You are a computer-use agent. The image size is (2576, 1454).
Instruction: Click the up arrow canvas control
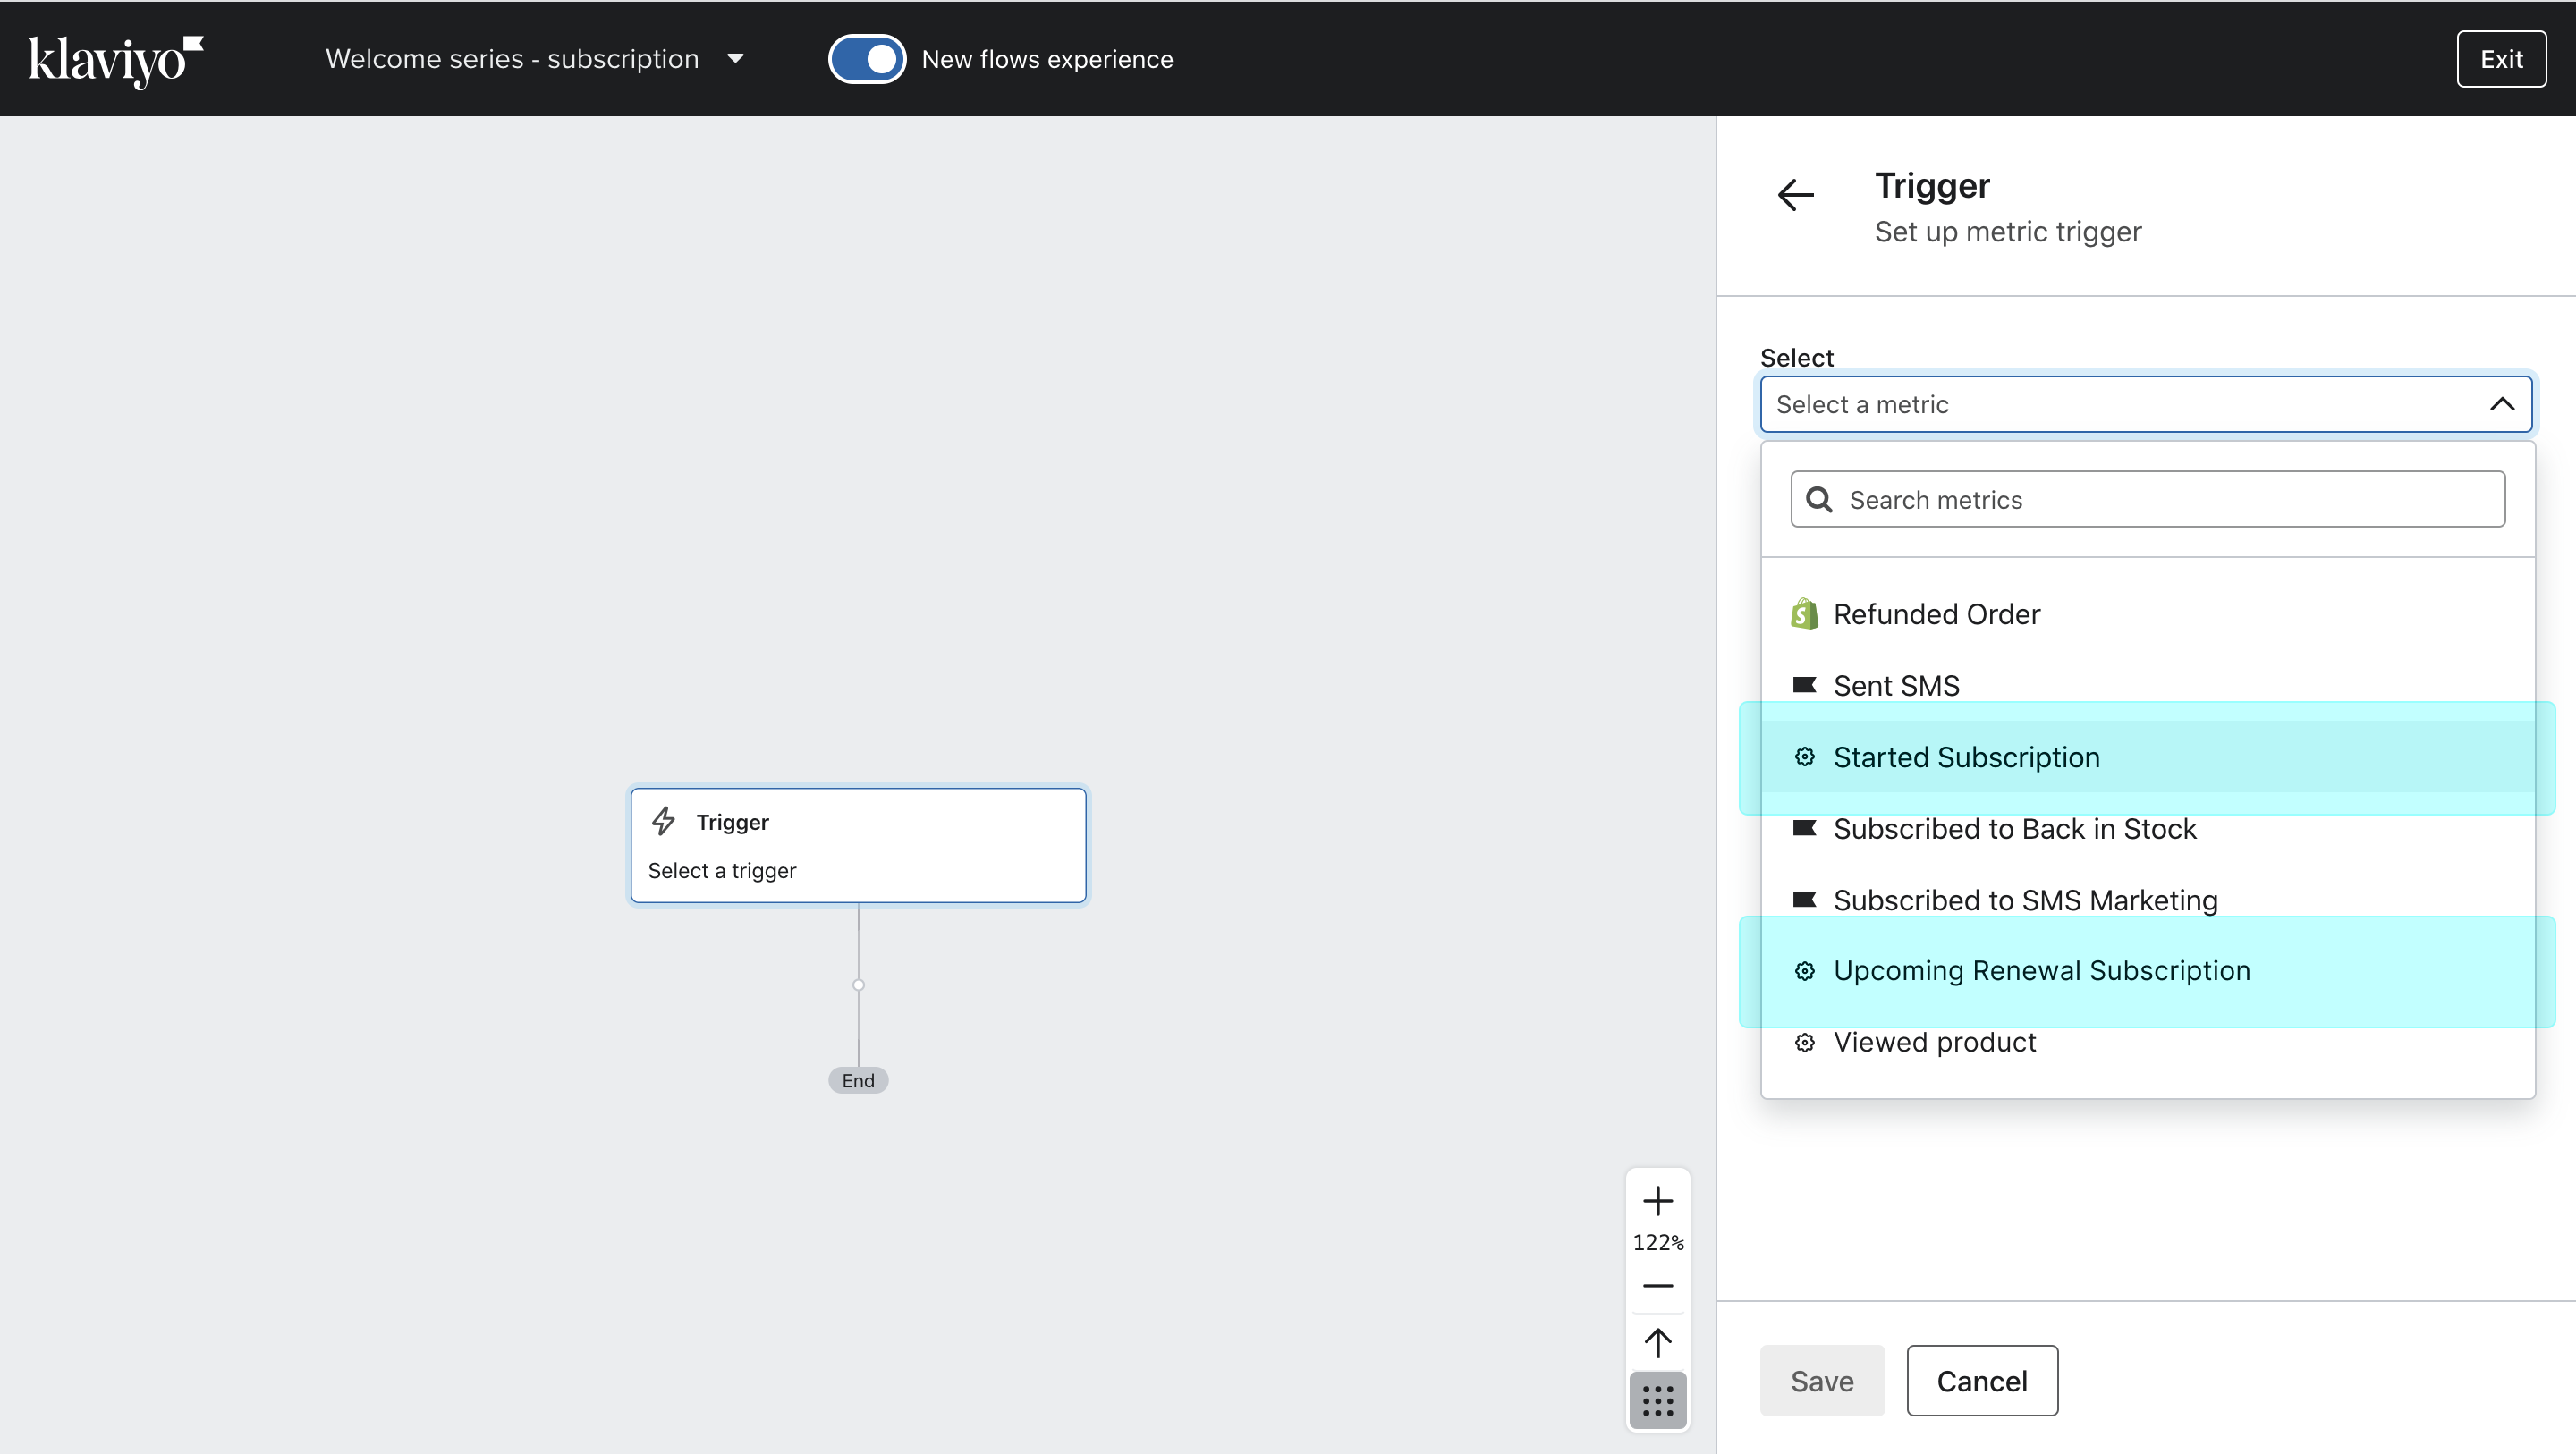click(1658, 1343)
